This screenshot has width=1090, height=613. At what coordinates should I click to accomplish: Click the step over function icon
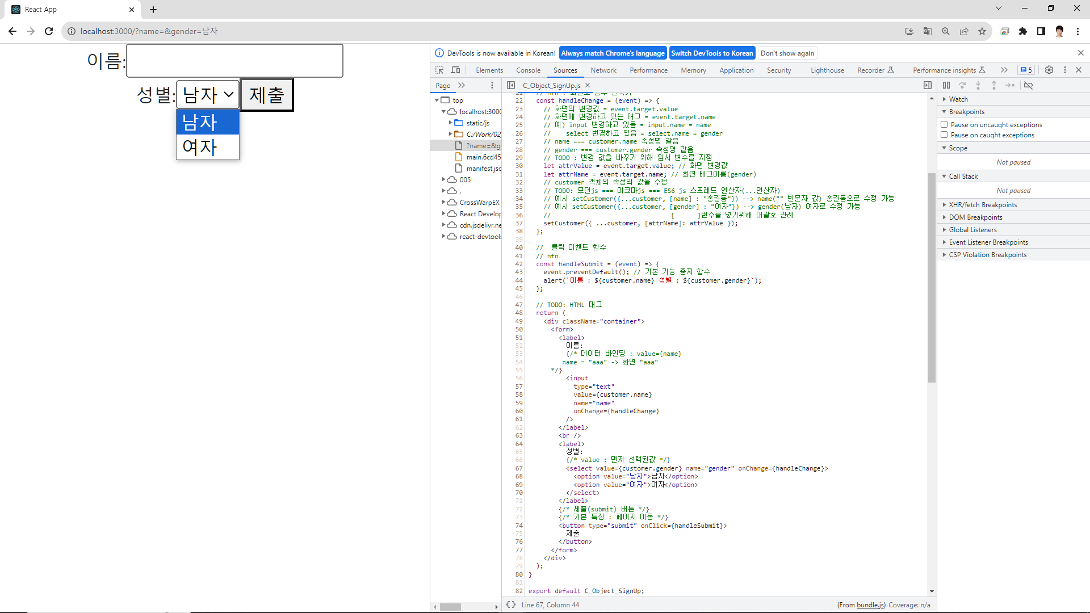point(962,85)
